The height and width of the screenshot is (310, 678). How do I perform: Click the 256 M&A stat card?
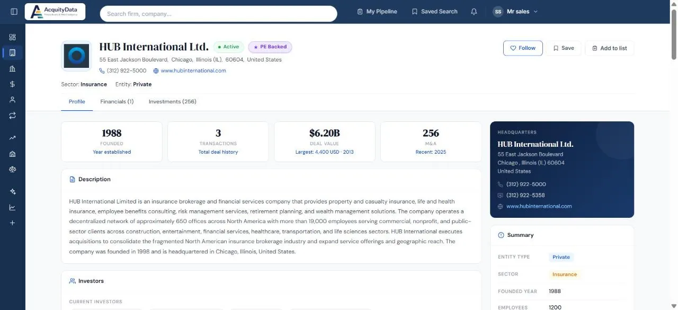coord(431,141)
